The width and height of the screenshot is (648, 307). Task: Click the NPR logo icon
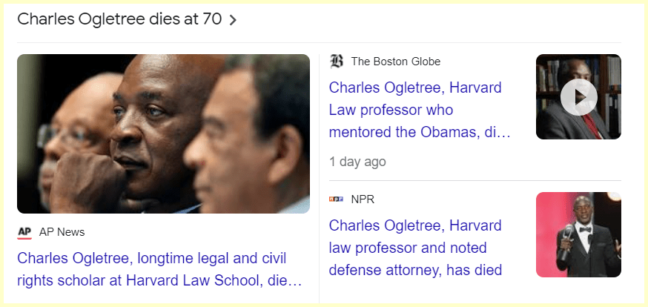pos(337,199)
